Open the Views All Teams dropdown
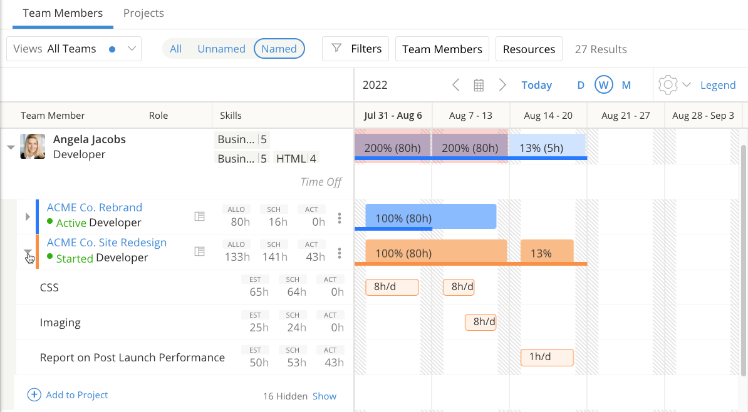This screenshot has width=748, height=412. tap(74, 49)
